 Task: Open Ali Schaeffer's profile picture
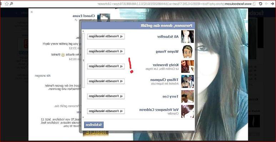(187, 37)
